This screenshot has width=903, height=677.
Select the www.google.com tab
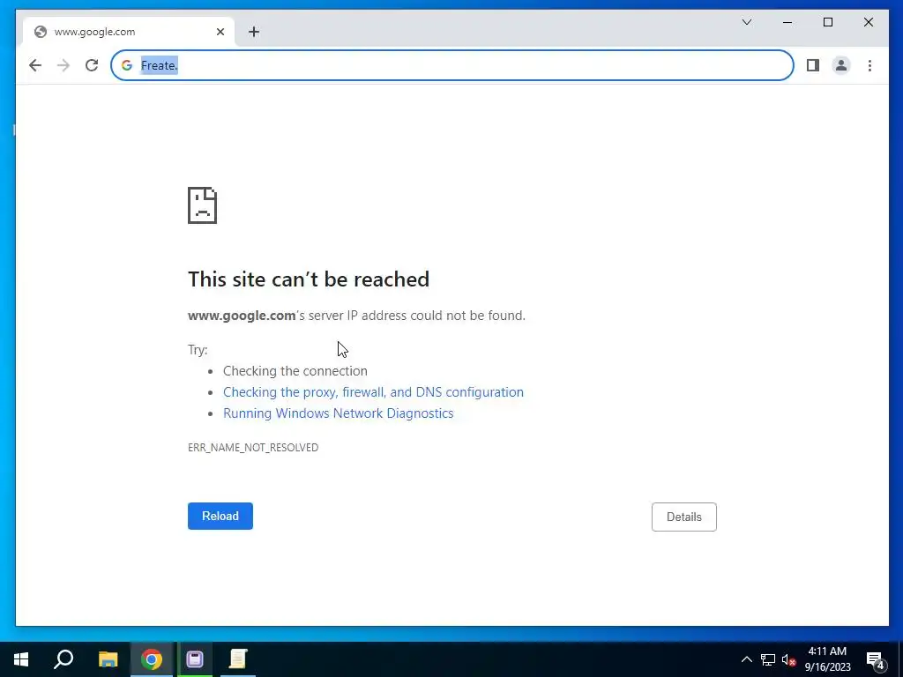pyautogui.click(x=129, y=32)
